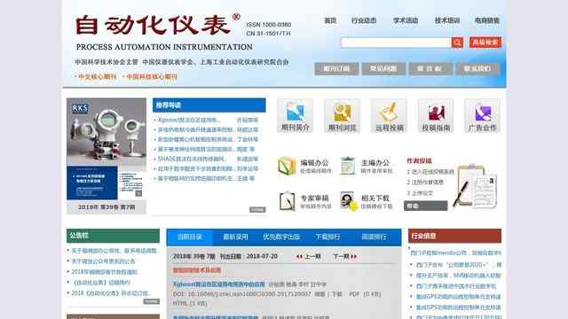Open Xgboost article title in current issue list
568x319 pixels.
pyautogui.click(x=219, y=284)
